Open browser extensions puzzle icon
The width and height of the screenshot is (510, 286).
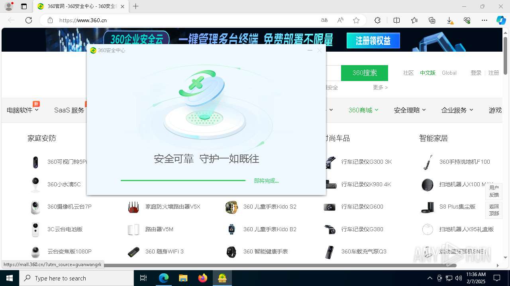tap(377, 20)
